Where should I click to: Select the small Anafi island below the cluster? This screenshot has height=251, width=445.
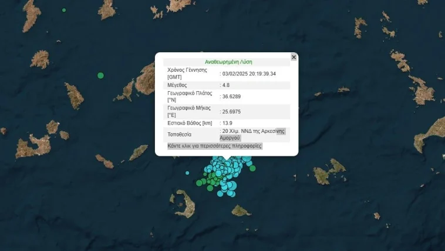click(x=241, y=210)
